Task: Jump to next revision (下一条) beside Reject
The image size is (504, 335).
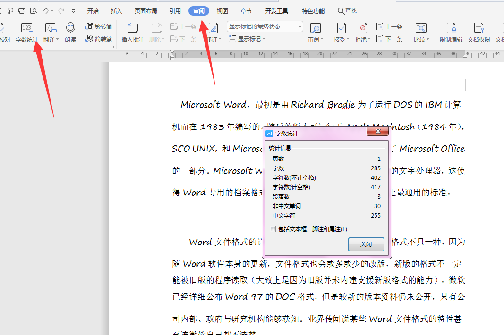Action: coord(389,39)
